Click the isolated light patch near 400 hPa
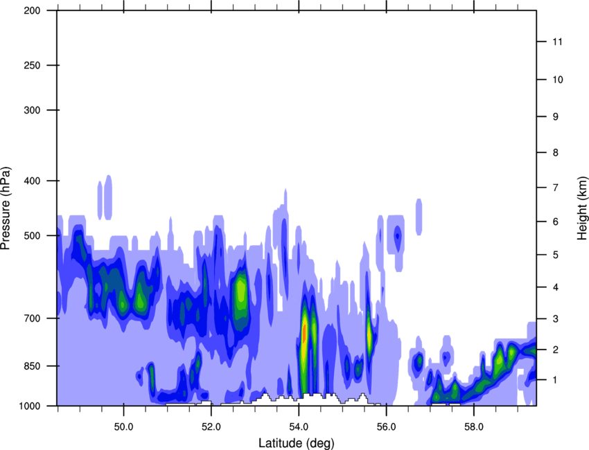 [105, 197]
